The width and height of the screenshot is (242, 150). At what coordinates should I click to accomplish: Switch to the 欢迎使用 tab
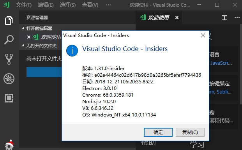tap(159, 18)
